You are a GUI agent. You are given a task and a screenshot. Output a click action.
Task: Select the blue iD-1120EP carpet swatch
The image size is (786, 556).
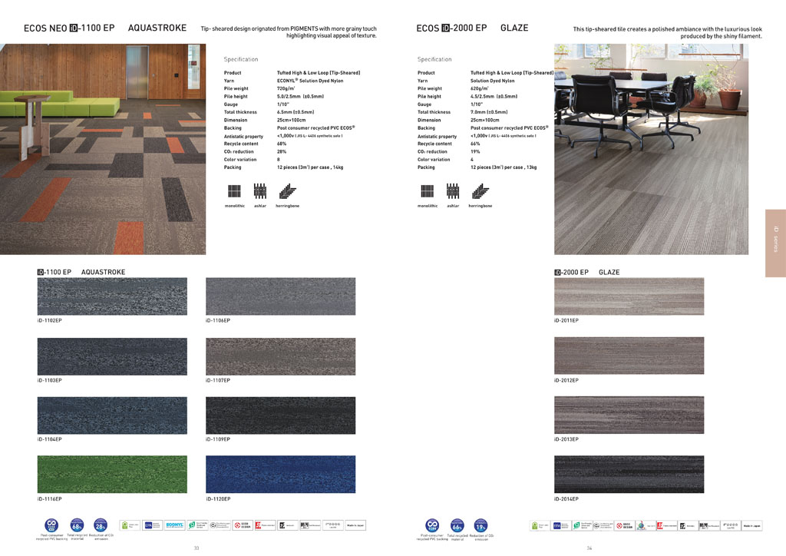(x=281, y=475)
